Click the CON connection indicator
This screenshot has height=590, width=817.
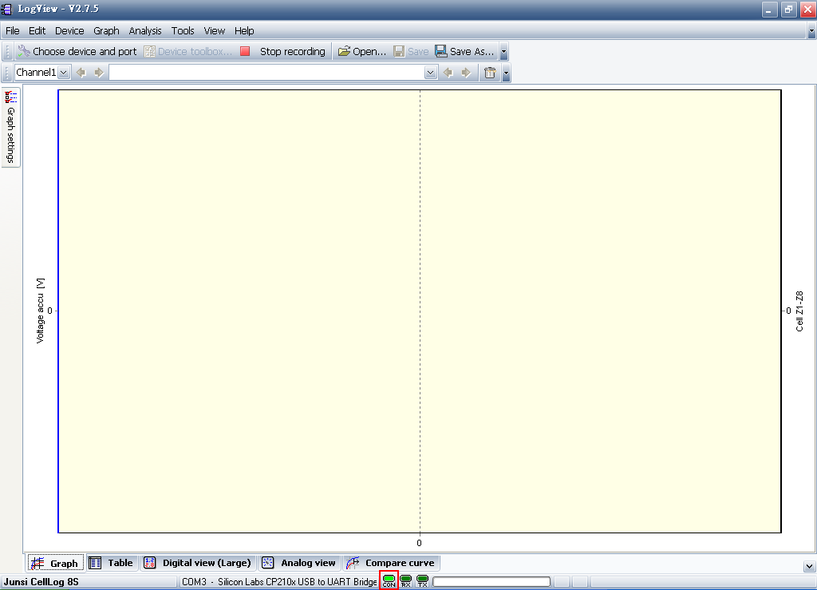pos(389,580)
